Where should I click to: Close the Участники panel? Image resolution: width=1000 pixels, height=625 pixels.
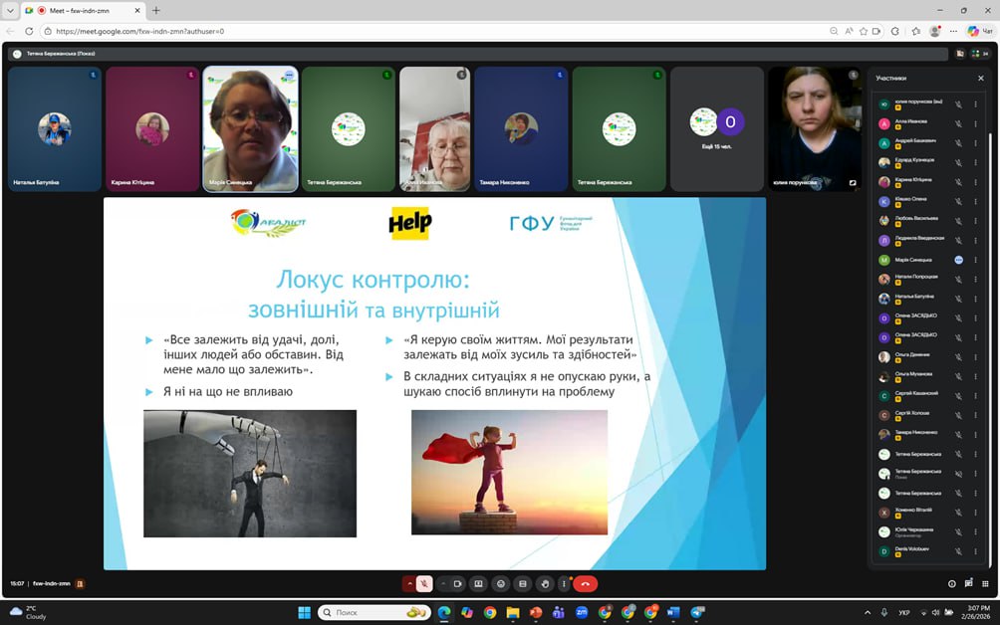(x=980, y=78)
